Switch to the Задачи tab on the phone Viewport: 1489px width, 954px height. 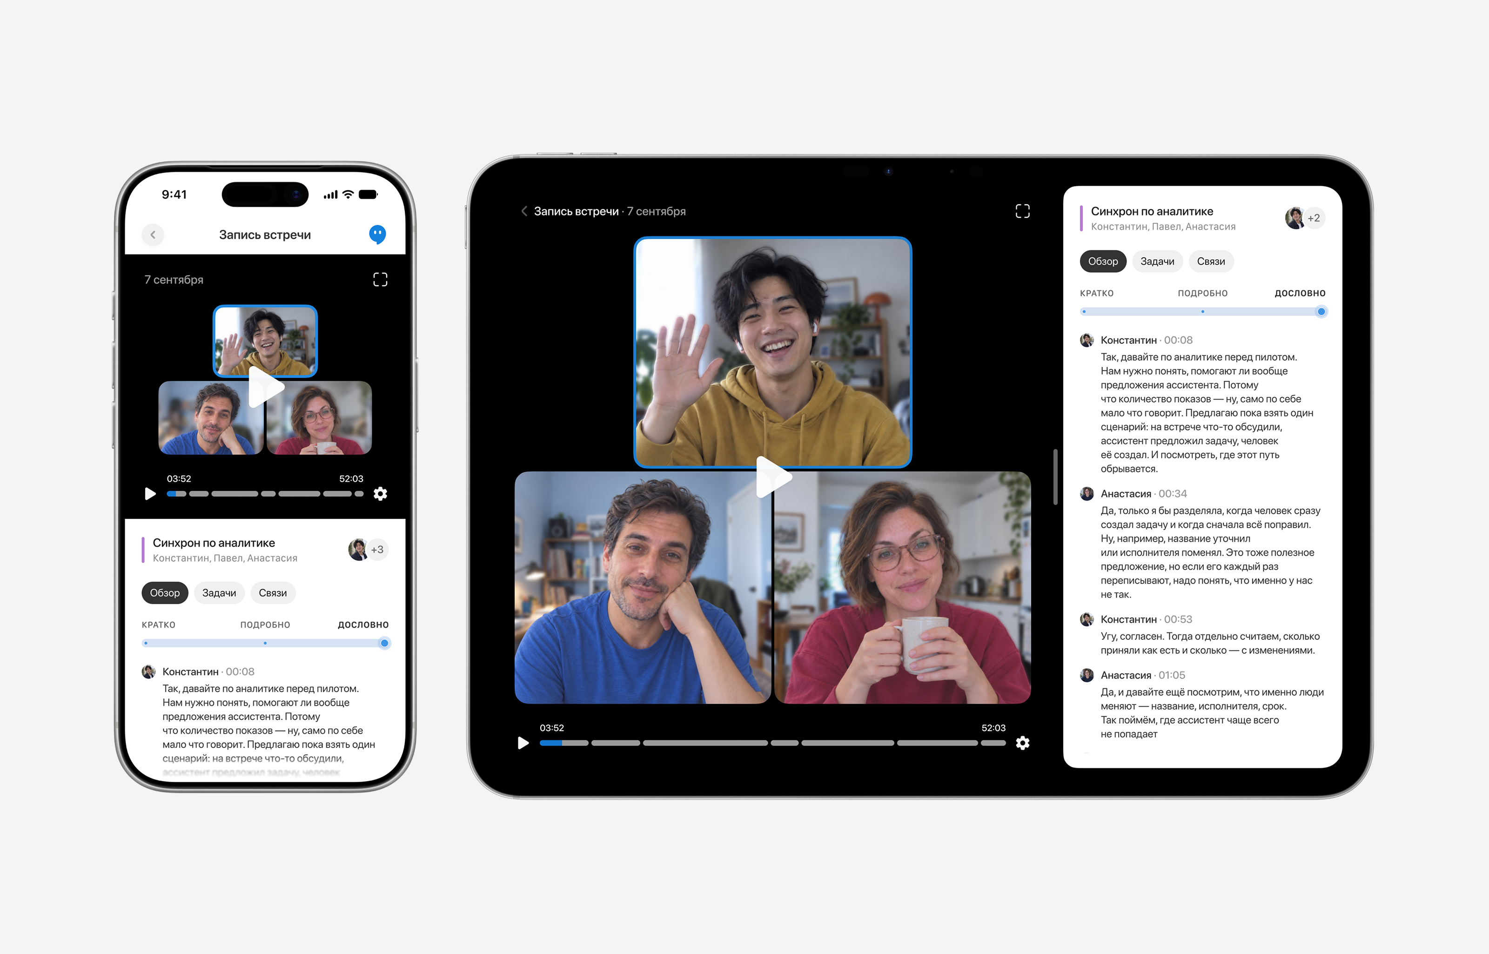(219, 593)
